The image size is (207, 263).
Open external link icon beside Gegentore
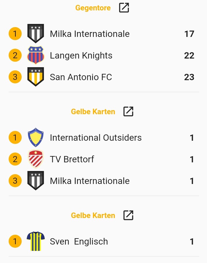(x=124, y=8)
